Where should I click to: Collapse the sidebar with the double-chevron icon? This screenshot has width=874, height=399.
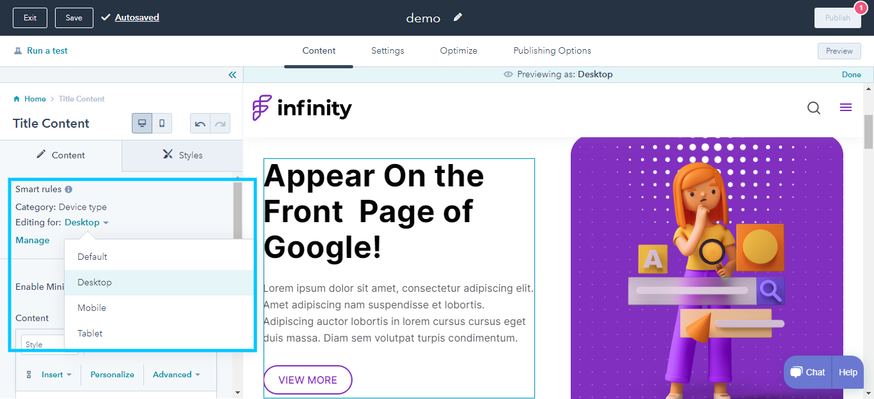pos(232,75)
